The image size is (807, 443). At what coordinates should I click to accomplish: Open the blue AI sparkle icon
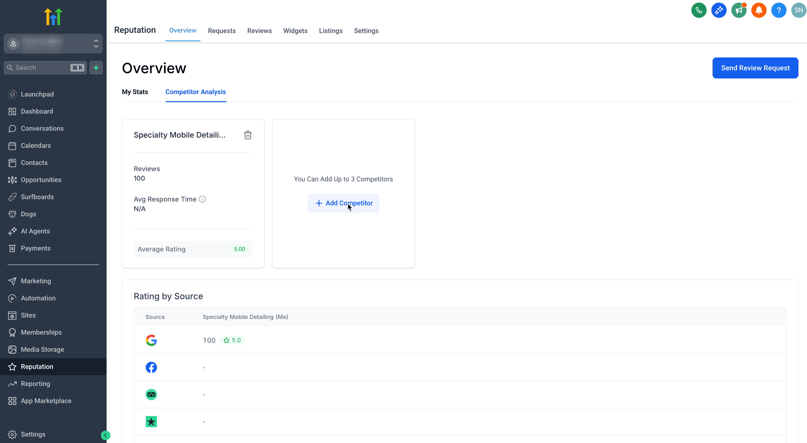(718, 10)
